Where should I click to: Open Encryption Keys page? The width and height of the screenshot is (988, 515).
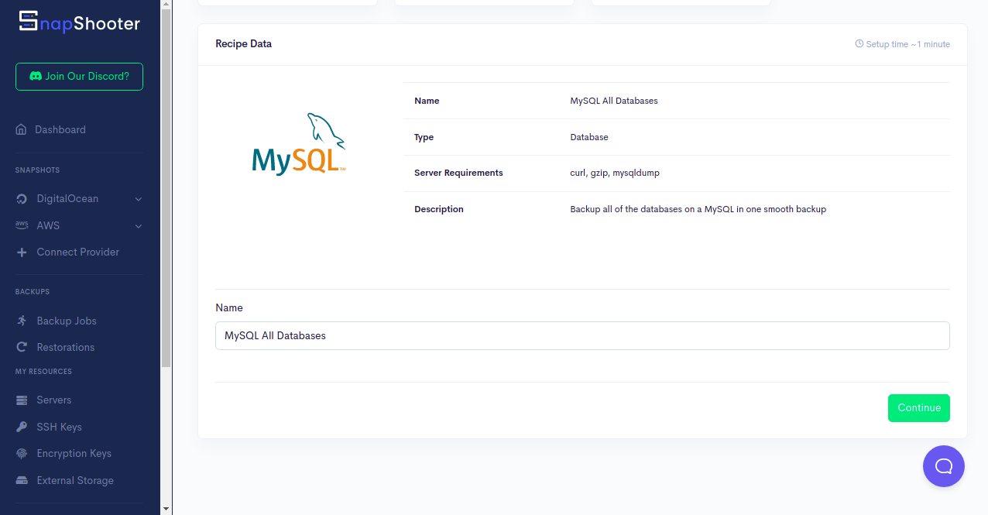[x=74, y=454]
